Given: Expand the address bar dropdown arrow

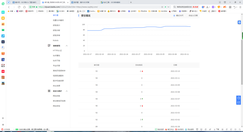Looking at the screenshot, I should point(168,7).
